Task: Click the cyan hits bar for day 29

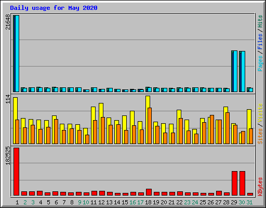Action: coord(235,71)
